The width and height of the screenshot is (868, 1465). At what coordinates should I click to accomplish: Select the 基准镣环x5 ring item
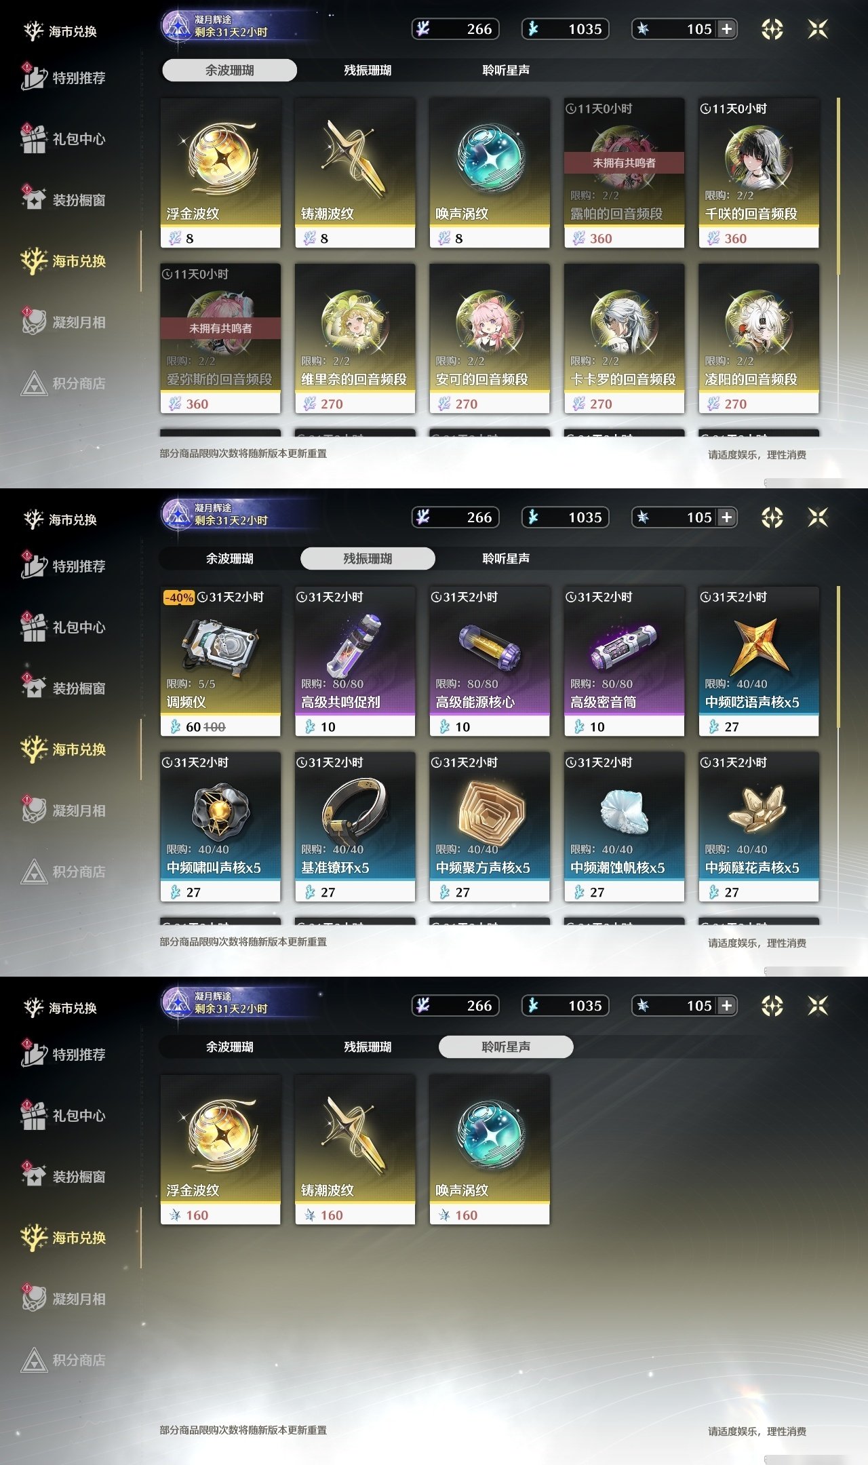355,827
